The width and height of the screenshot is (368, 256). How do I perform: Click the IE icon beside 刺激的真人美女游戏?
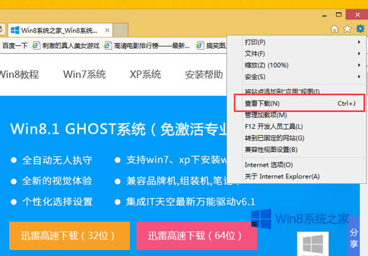click(36, 45)
